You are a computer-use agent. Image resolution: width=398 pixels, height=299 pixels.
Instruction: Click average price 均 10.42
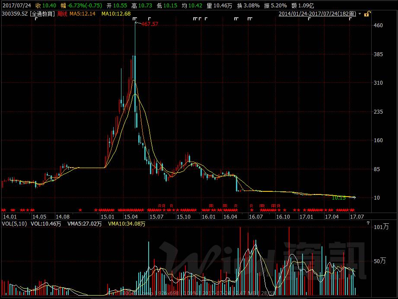click(x=192, y=5)
